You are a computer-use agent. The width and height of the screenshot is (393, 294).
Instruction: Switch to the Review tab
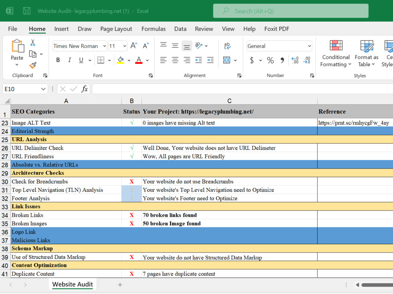pos(204,29)
